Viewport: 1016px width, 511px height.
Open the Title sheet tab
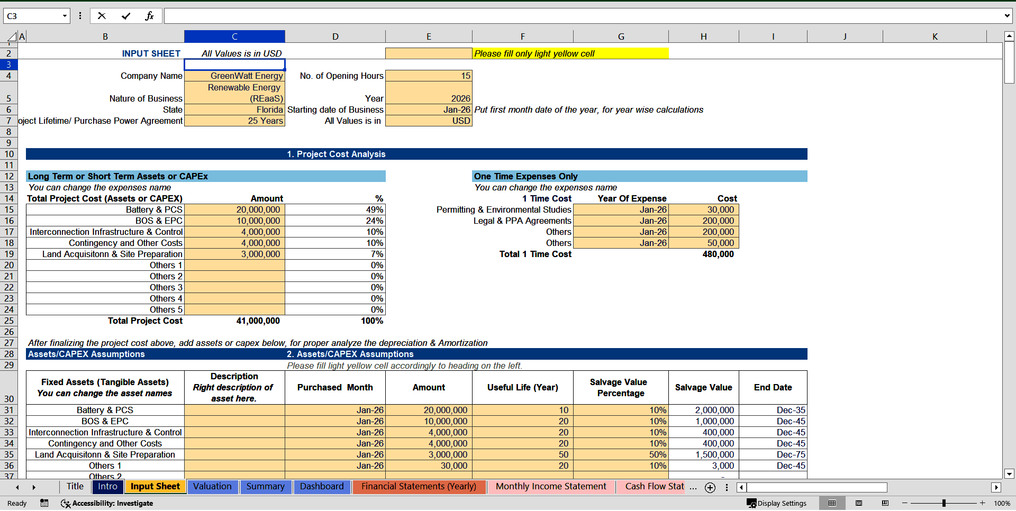[75, 487]
